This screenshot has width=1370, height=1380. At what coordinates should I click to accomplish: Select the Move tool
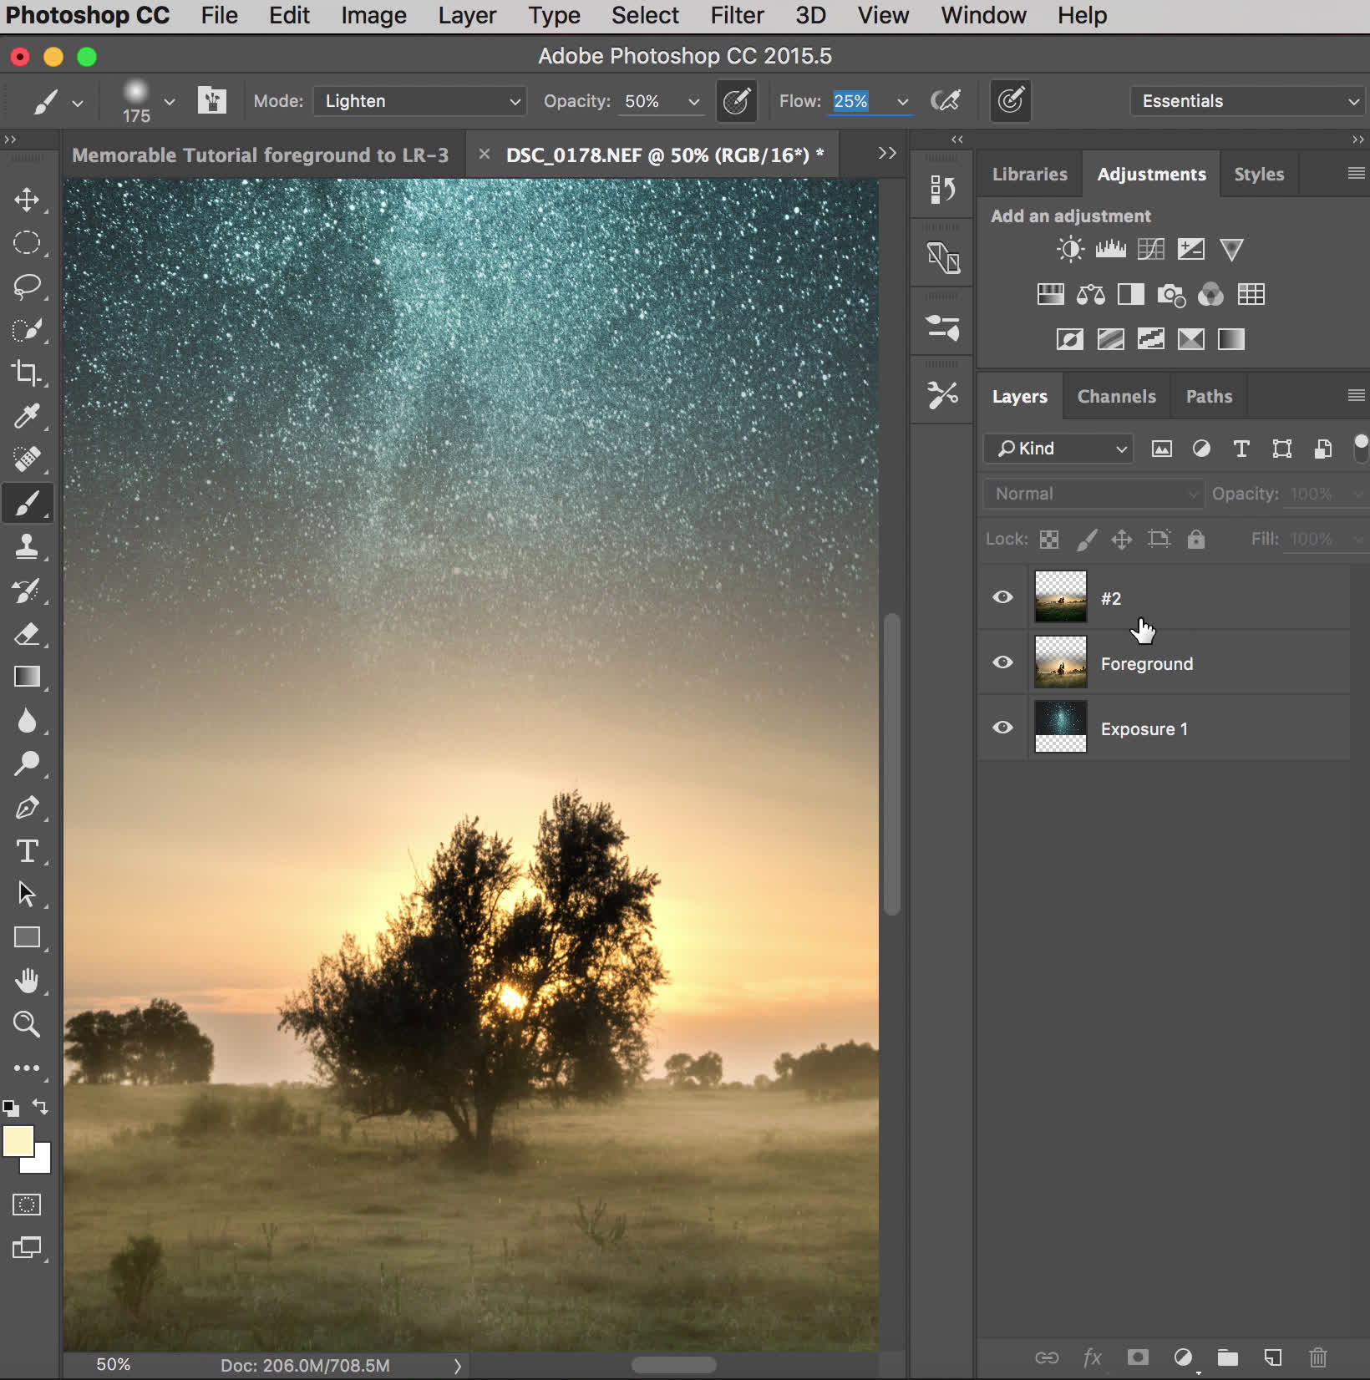[27, 200]
